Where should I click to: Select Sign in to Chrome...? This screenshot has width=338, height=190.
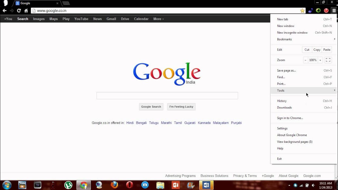pyautogui.click(x=304, y=118)
